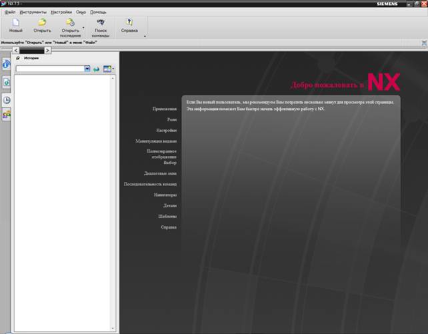Open the document navigator tab in sidebar
Viewport: 428px width, 334px height.
[x=6, y=82]
